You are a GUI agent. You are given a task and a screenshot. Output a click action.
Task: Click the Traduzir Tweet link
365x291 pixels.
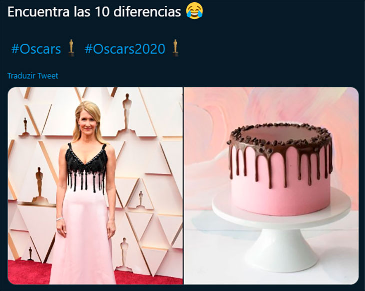33,76
